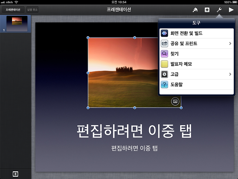Tap the 도구 popover title
The width and height of the screenshot is (238, 179).
pyautogui.click(x=196, y=23)
